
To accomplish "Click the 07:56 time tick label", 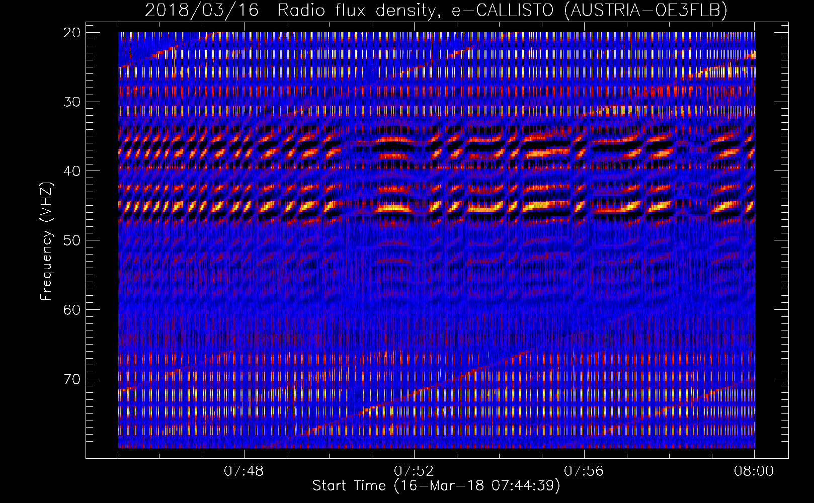I will 584,471.
